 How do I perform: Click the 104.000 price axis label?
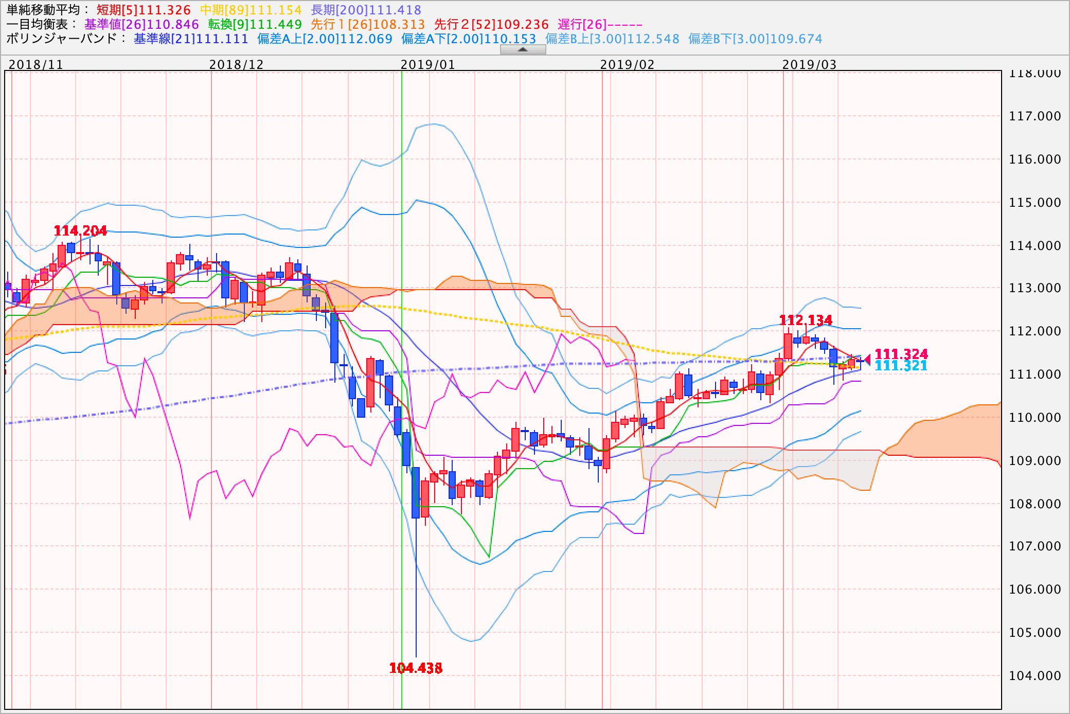tap(1035, 676)
